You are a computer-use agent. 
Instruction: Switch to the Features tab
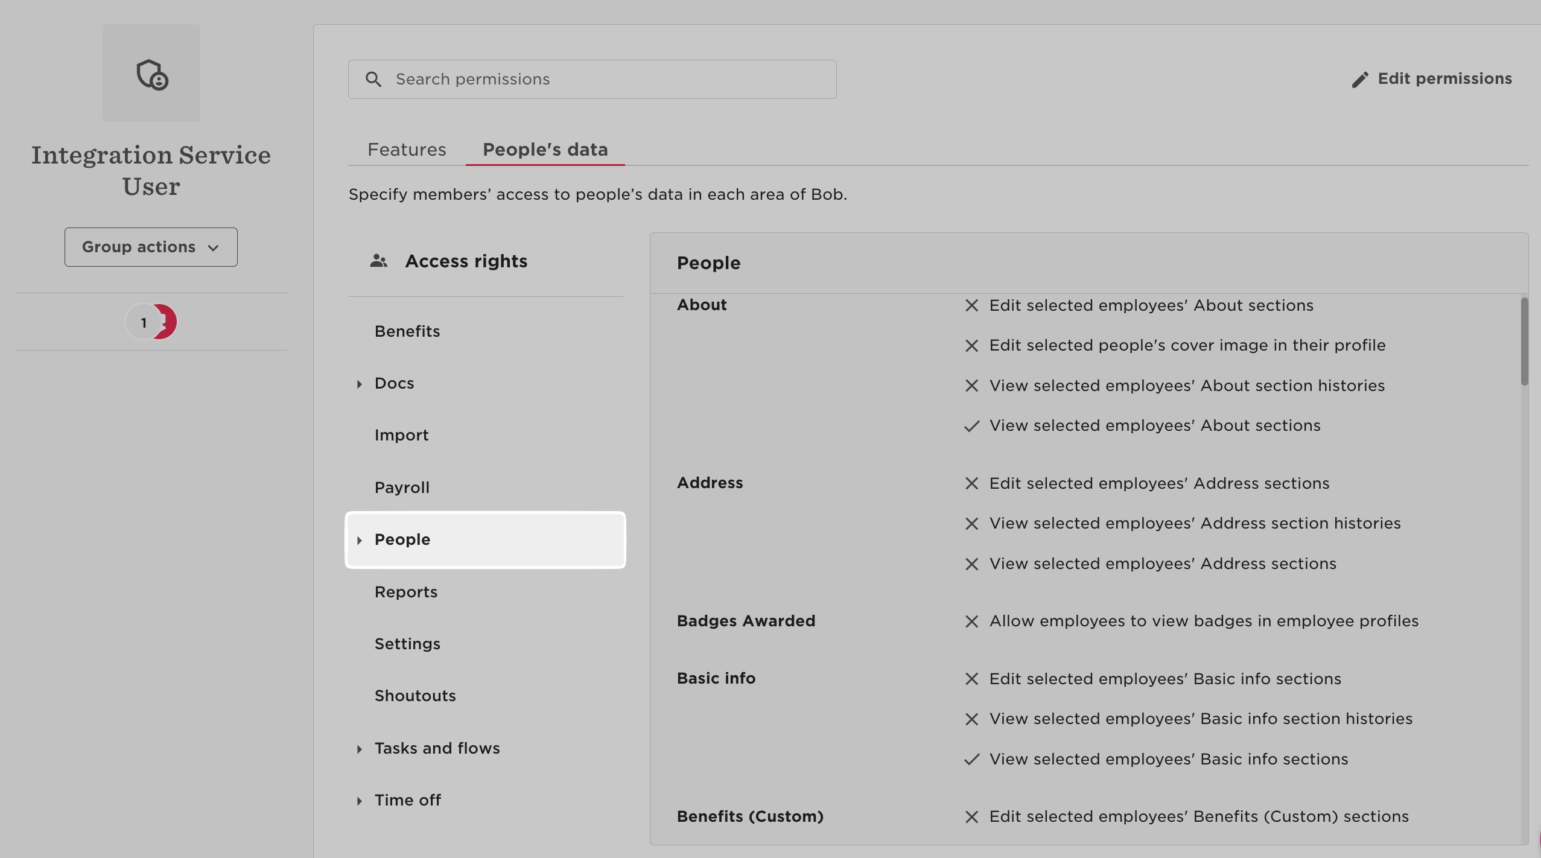[407, 149]
